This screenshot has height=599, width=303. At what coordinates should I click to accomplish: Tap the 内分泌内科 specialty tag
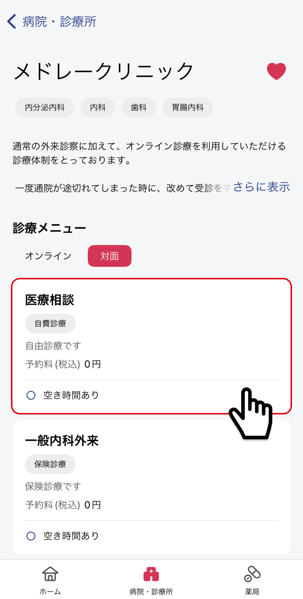pos(45,108)
